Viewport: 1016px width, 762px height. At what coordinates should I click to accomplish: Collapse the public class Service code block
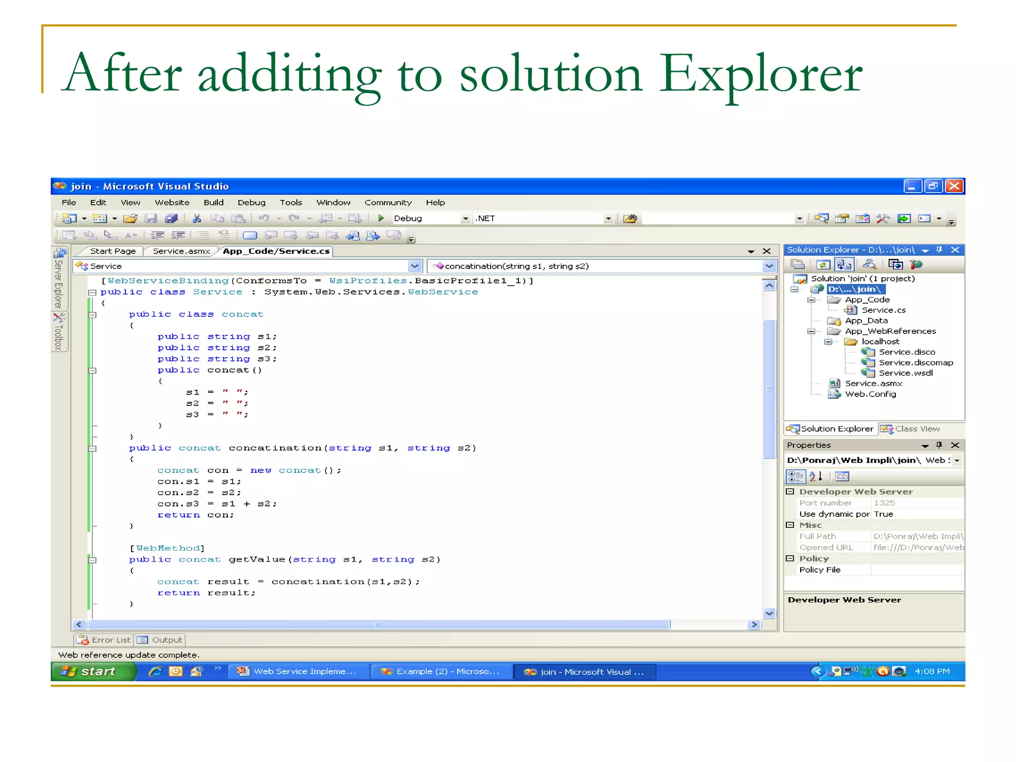coord(92,293)
